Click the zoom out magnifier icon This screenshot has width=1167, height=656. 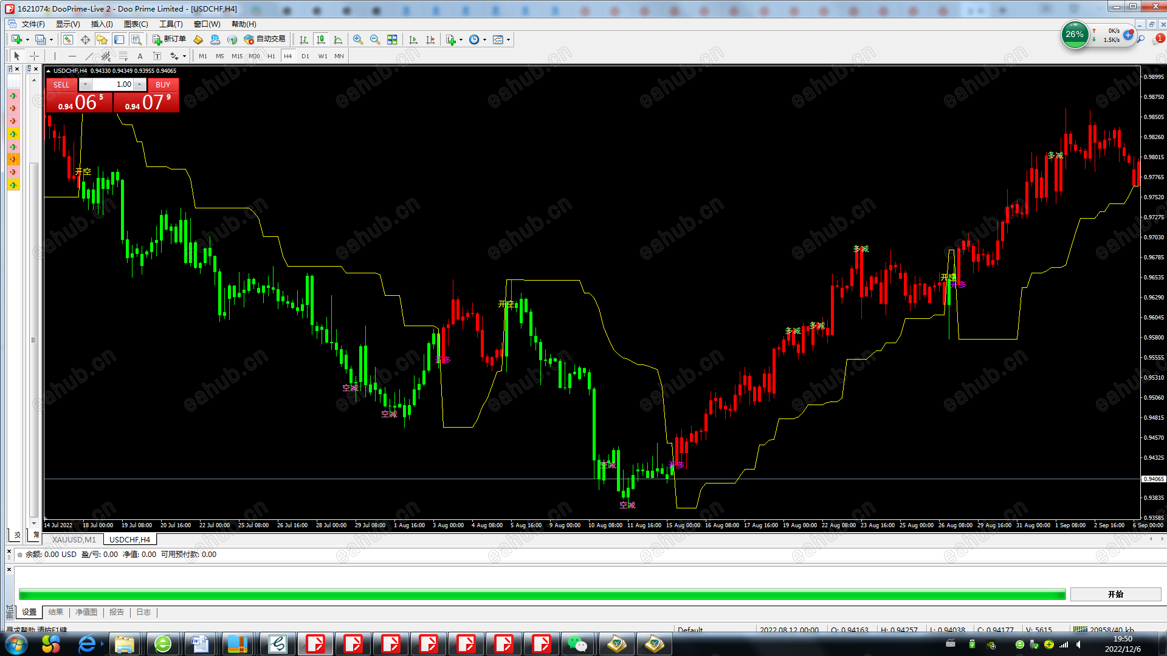click(x=375, y=39)
